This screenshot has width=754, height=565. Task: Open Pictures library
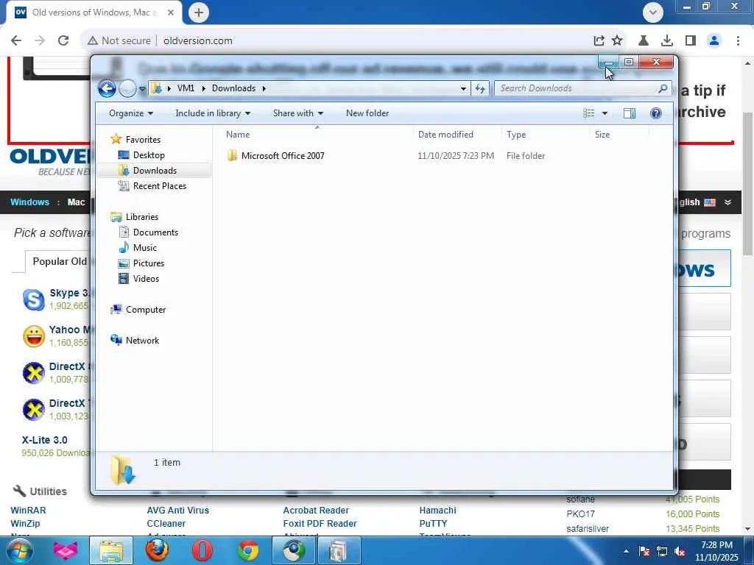(x=149, y=263)
